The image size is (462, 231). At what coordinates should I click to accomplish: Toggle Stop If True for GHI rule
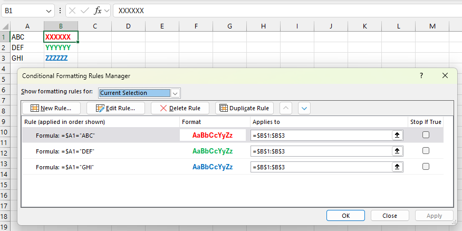pyautogui.click(x=426, y=167)
